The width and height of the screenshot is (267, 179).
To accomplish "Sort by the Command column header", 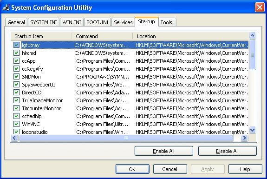I will point(102,36).
